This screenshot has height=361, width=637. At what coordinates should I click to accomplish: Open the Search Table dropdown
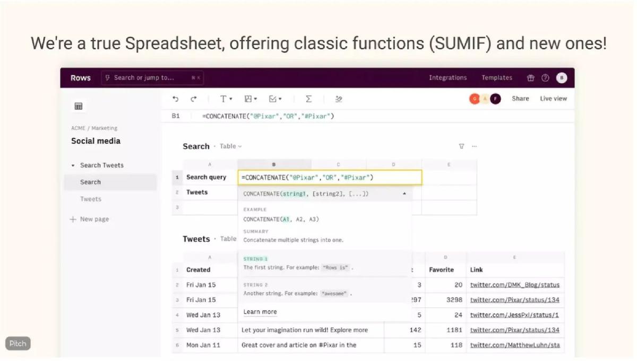tap(231, 146)
